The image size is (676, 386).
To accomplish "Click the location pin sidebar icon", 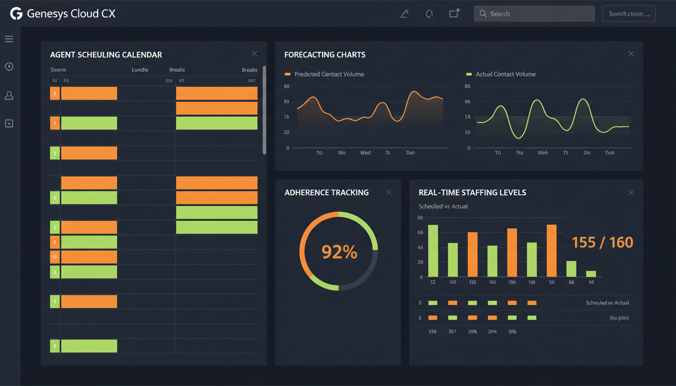I will tap(9, 67).
